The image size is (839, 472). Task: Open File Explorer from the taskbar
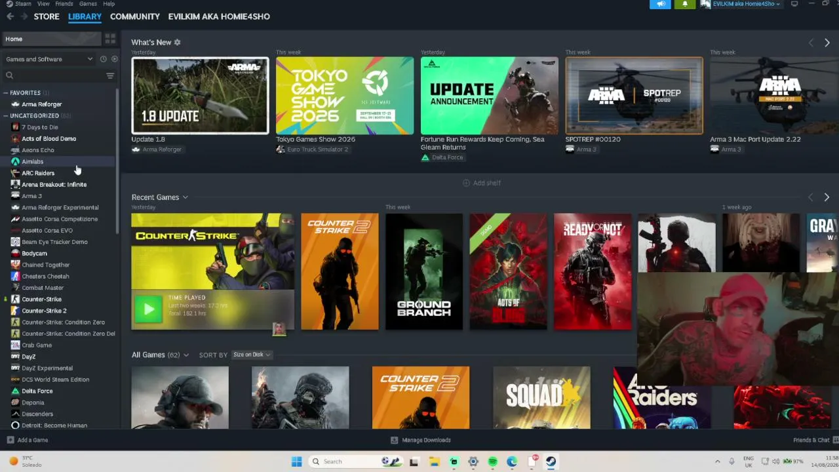click(434, 462)
